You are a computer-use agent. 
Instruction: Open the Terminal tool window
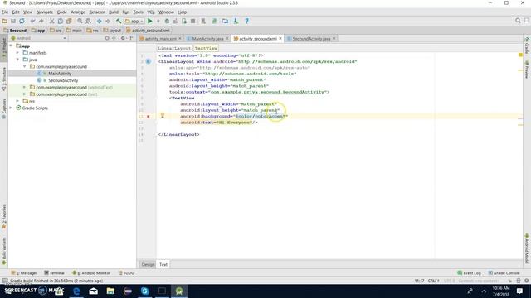click(x=54, y=272)
